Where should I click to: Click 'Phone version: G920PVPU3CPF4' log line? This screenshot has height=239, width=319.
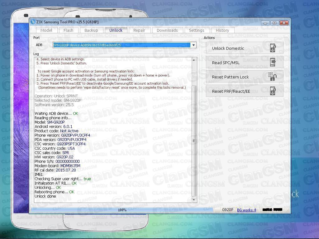click(62, 135)
